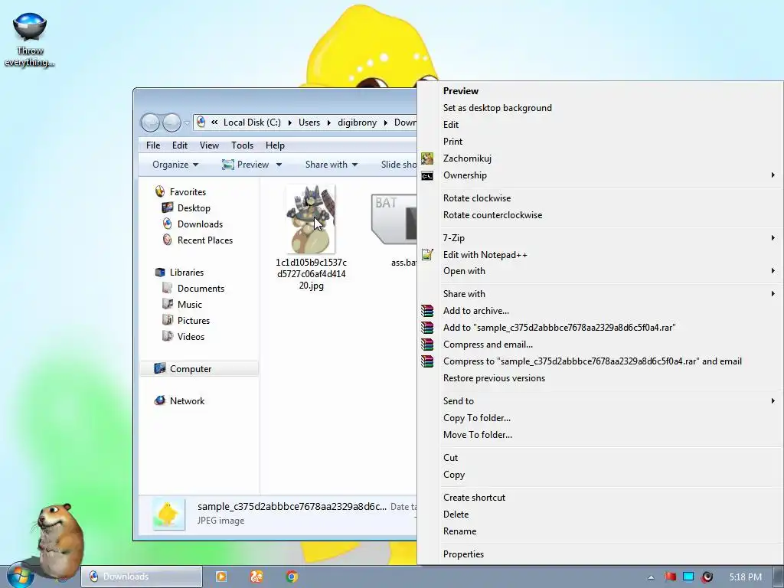The height and width of the screenshot is (588, 784).
Task: Click the Downloads icon in Favorites
Action: click(168, 224)
